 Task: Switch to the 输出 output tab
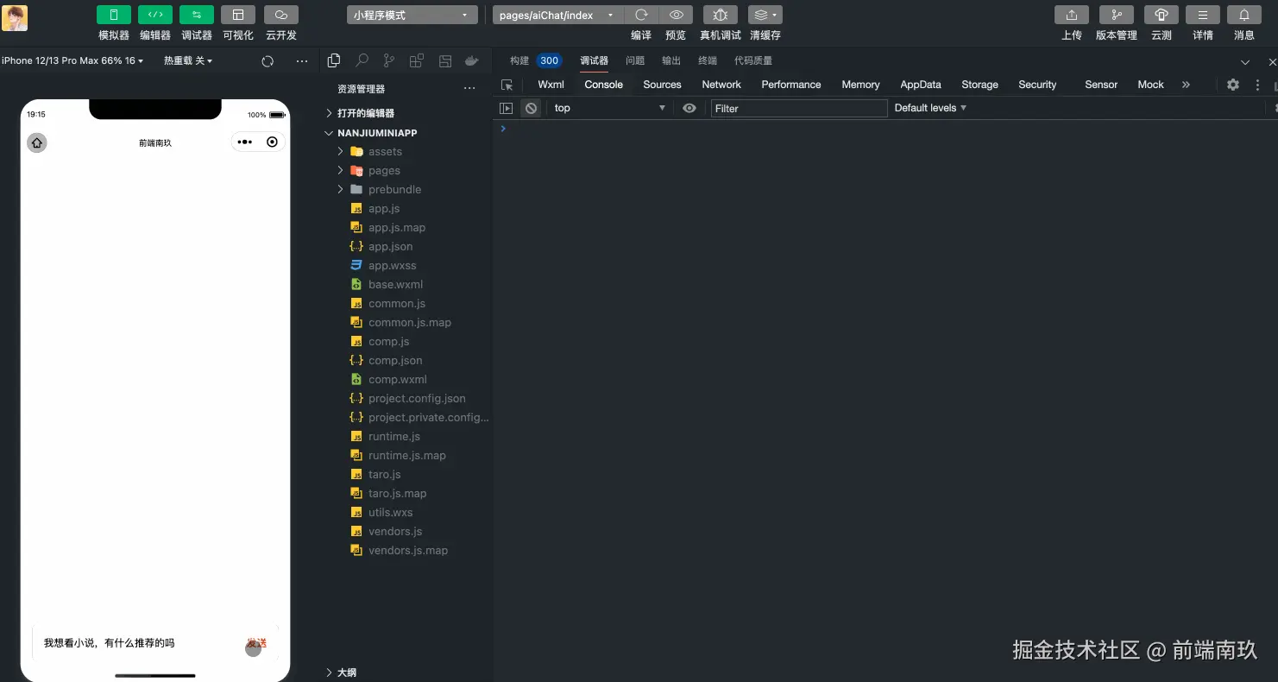click(x=671, y=60)
